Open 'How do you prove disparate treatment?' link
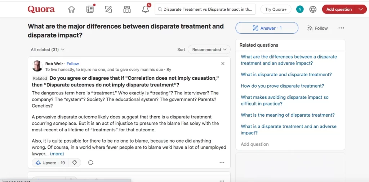 (282, 86)
